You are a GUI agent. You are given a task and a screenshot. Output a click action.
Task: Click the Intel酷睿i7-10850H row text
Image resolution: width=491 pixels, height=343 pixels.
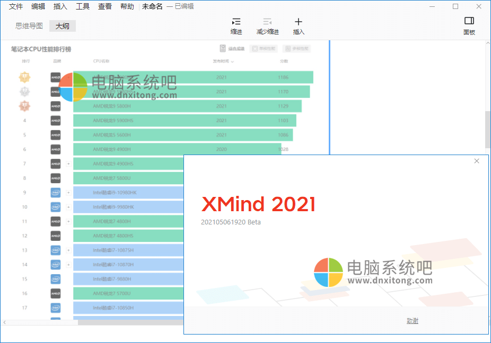113,308
